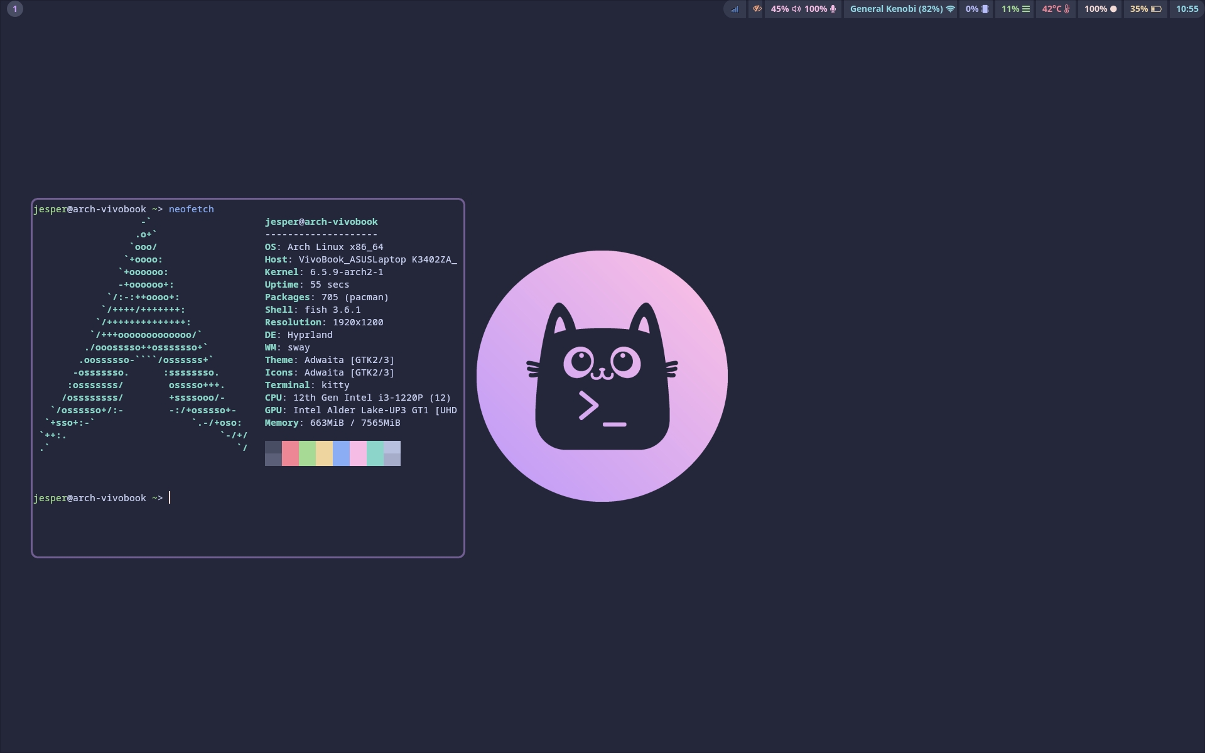This screenshot has width=1205, height=753.
Task: Click the memory bars icon next to 11%
Action: pyautogui.click(x=1026, y=9)
